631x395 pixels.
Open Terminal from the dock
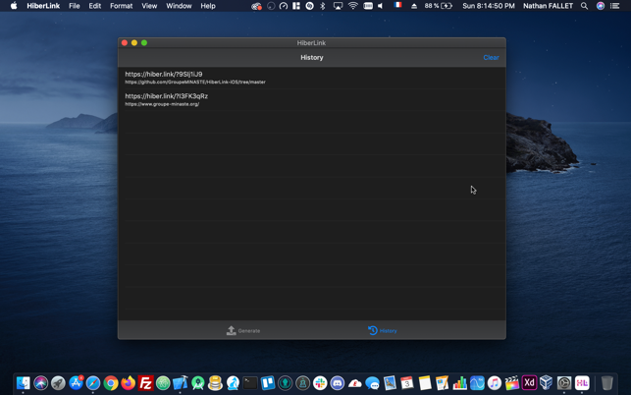pos(250,382)
